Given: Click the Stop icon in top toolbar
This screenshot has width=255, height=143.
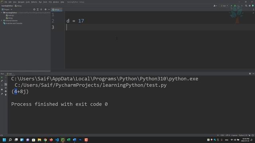Looking at the screenshot, I should pos(242,6).
